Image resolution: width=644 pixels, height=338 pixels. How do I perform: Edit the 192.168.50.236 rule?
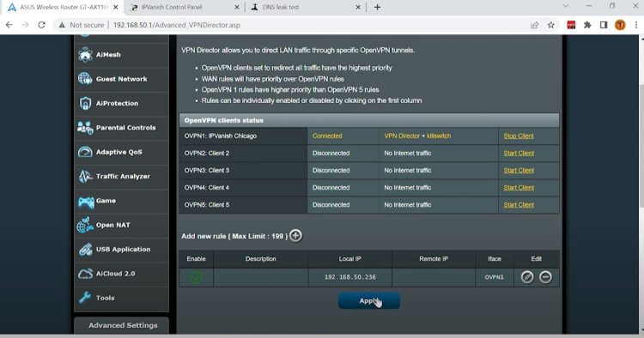point(527,277)
